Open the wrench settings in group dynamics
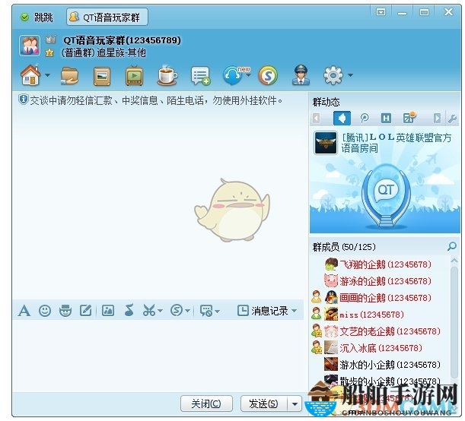Viewport: 465px width, 421px height. click(x=452, y=119)
